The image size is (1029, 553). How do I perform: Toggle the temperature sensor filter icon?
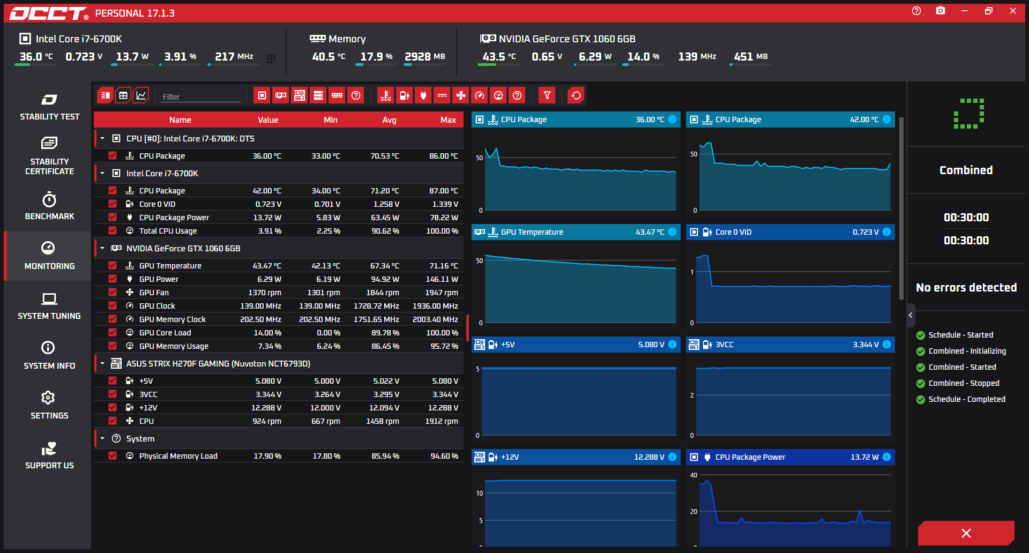point(386,95)
